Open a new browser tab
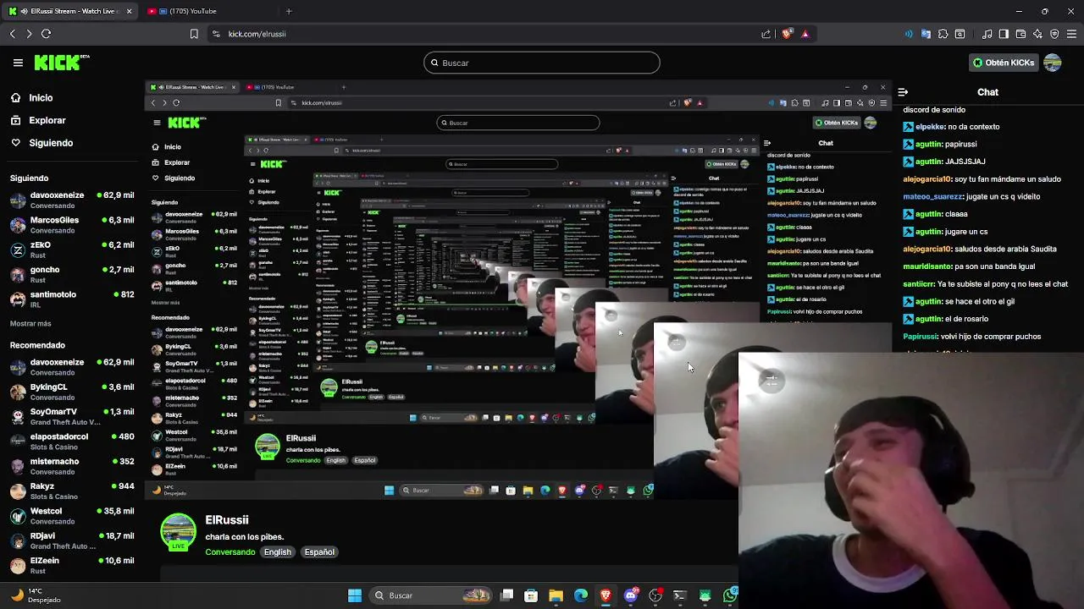This screenshot has width=1084, height=609. pos(289,11)
